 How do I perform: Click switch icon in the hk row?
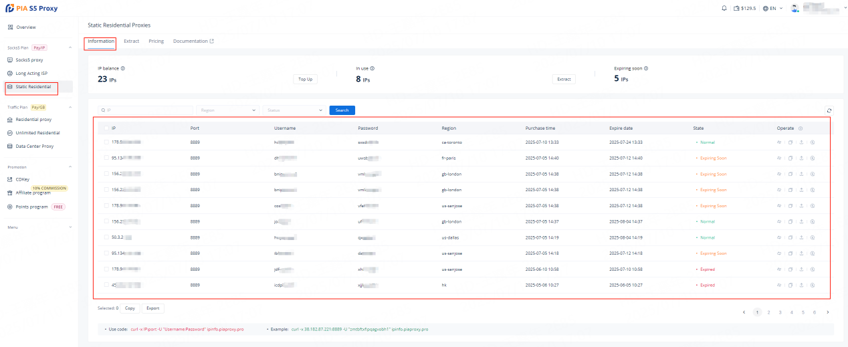point(778,285)
